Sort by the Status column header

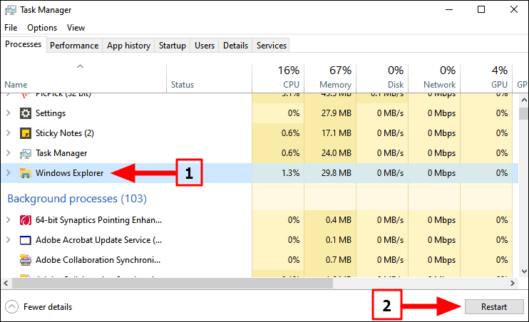pyautogui.click(x=209, y=78)
